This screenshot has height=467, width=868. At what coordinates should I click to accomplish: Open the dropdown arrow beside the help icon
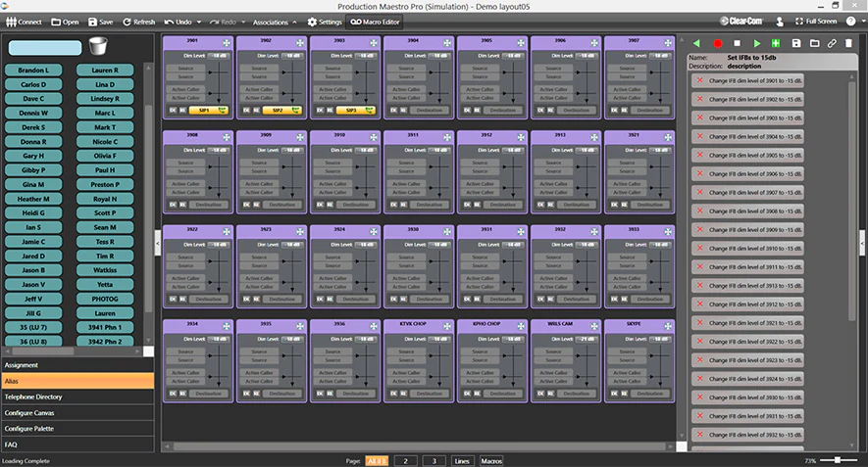coord(863,22)
